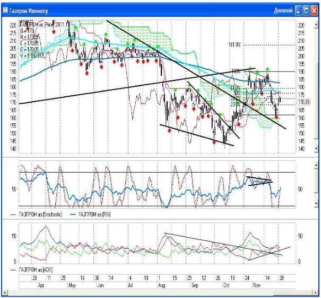The height and width of the screenshot is (298, 321).
Task: Click the Nov month label on time axis
Action: [257, 285]
